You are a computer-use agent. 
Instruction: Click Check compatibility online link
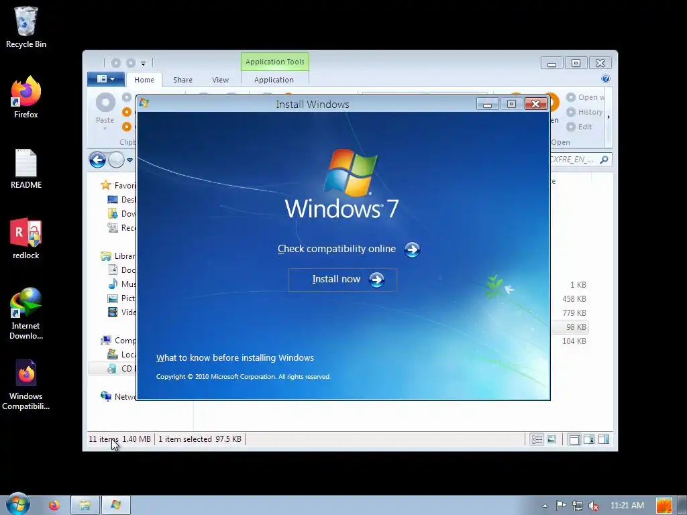(348, 249)
